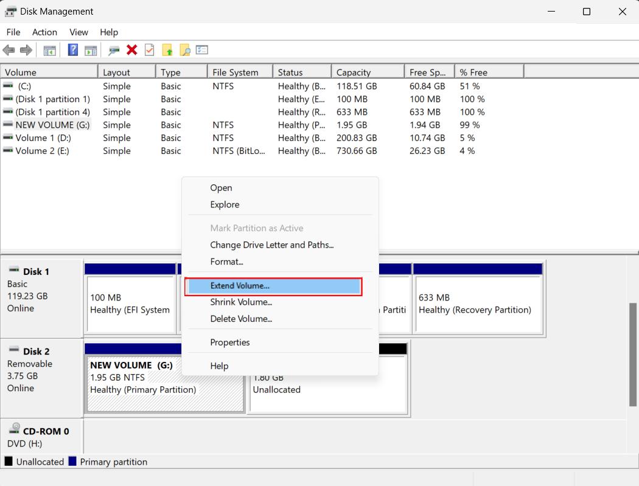Image resolution: width=639 pixels, height=486 pixels.
Task: Click the black Unallocated legend swatch
Action: point(7,462)
